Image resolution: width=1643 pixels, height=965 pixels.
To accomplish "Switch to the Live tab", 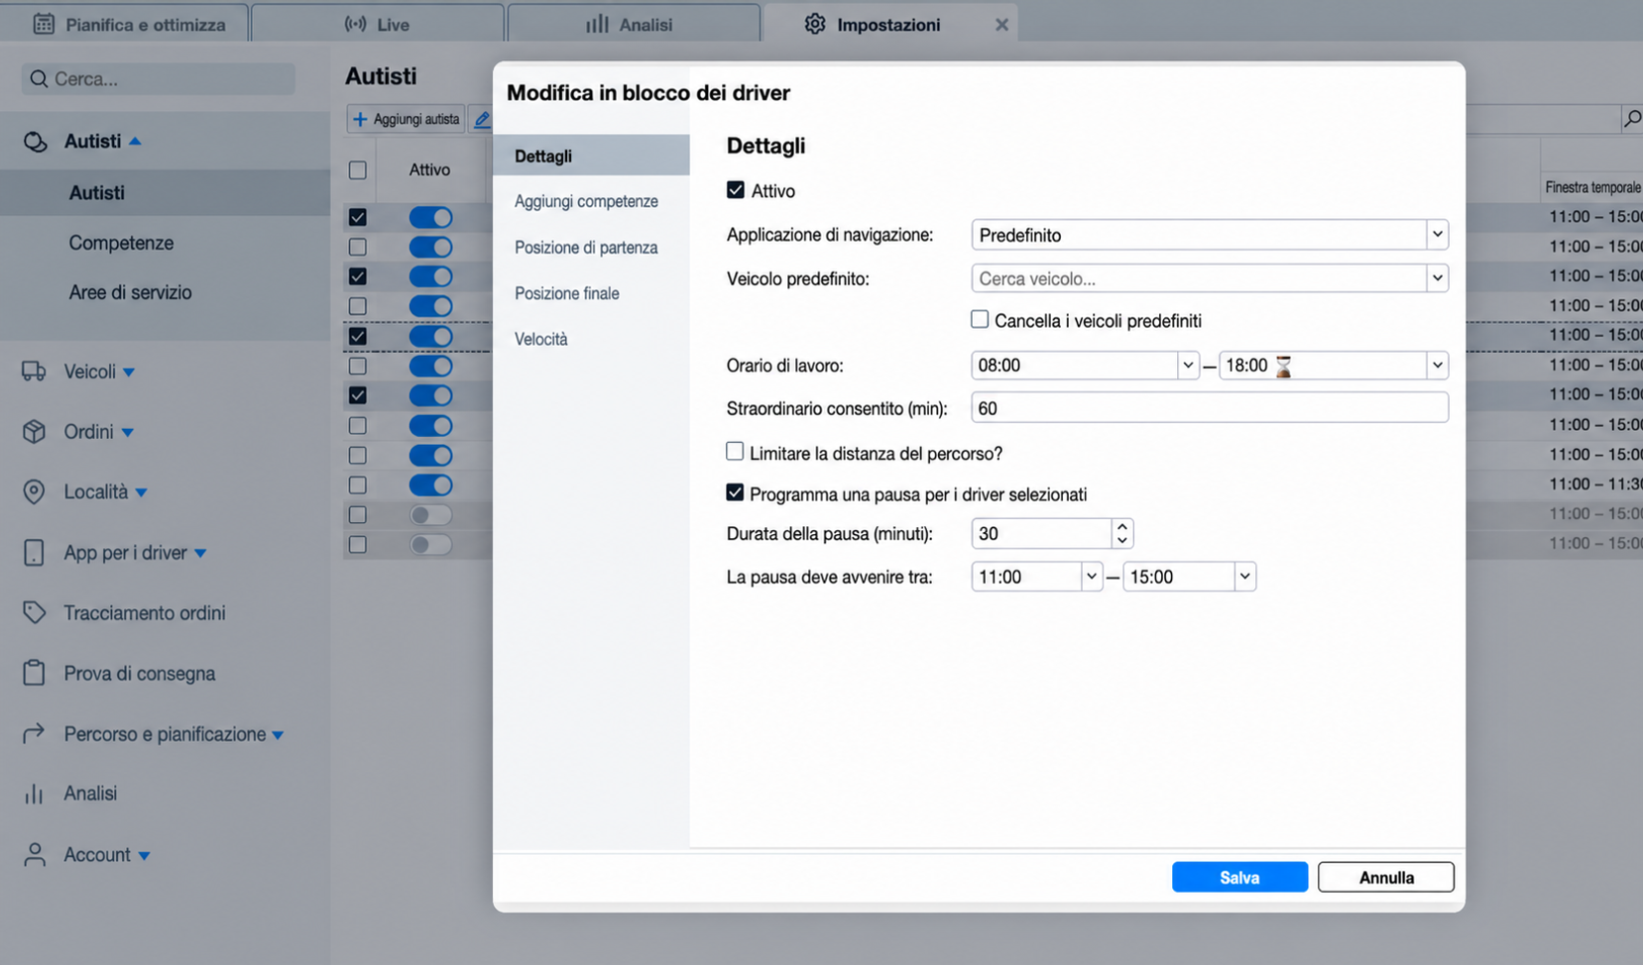I will pos(378,24).
